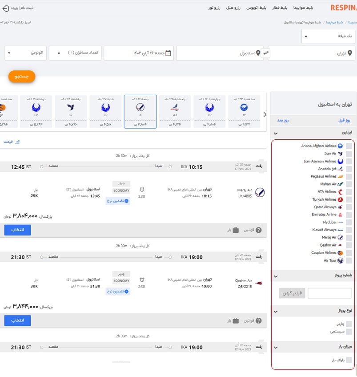Image resolution: width=357 pixels, height=377 pixels.
Task: Click the blue select button for the Meraj Air flight
Action: pyautogui.click(x=17, y=230)
